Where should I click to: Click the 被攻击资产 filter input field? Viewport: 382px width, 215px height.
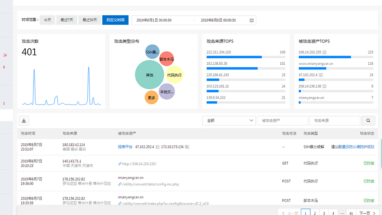tap(282, 121)
